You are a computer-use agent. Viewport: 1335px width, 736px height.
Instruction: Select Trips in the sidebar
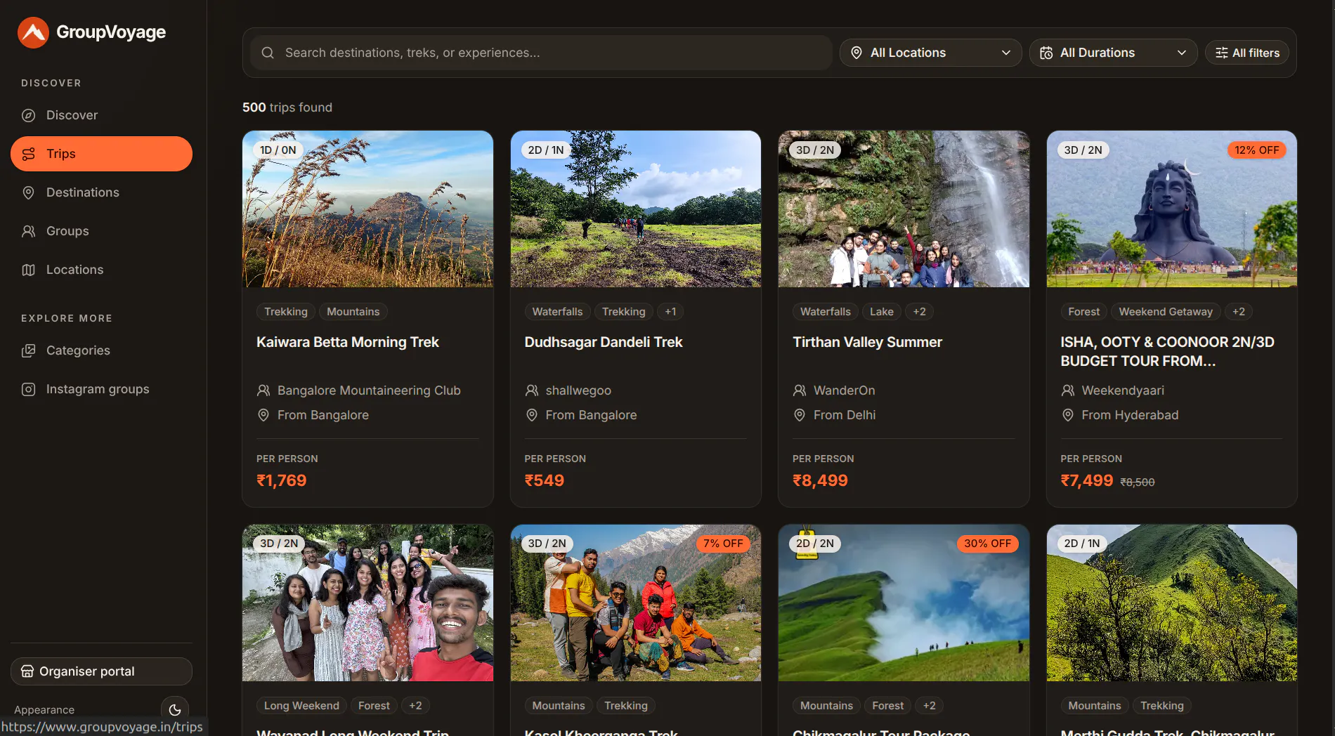pyautogui.click(x=101, y=154)
